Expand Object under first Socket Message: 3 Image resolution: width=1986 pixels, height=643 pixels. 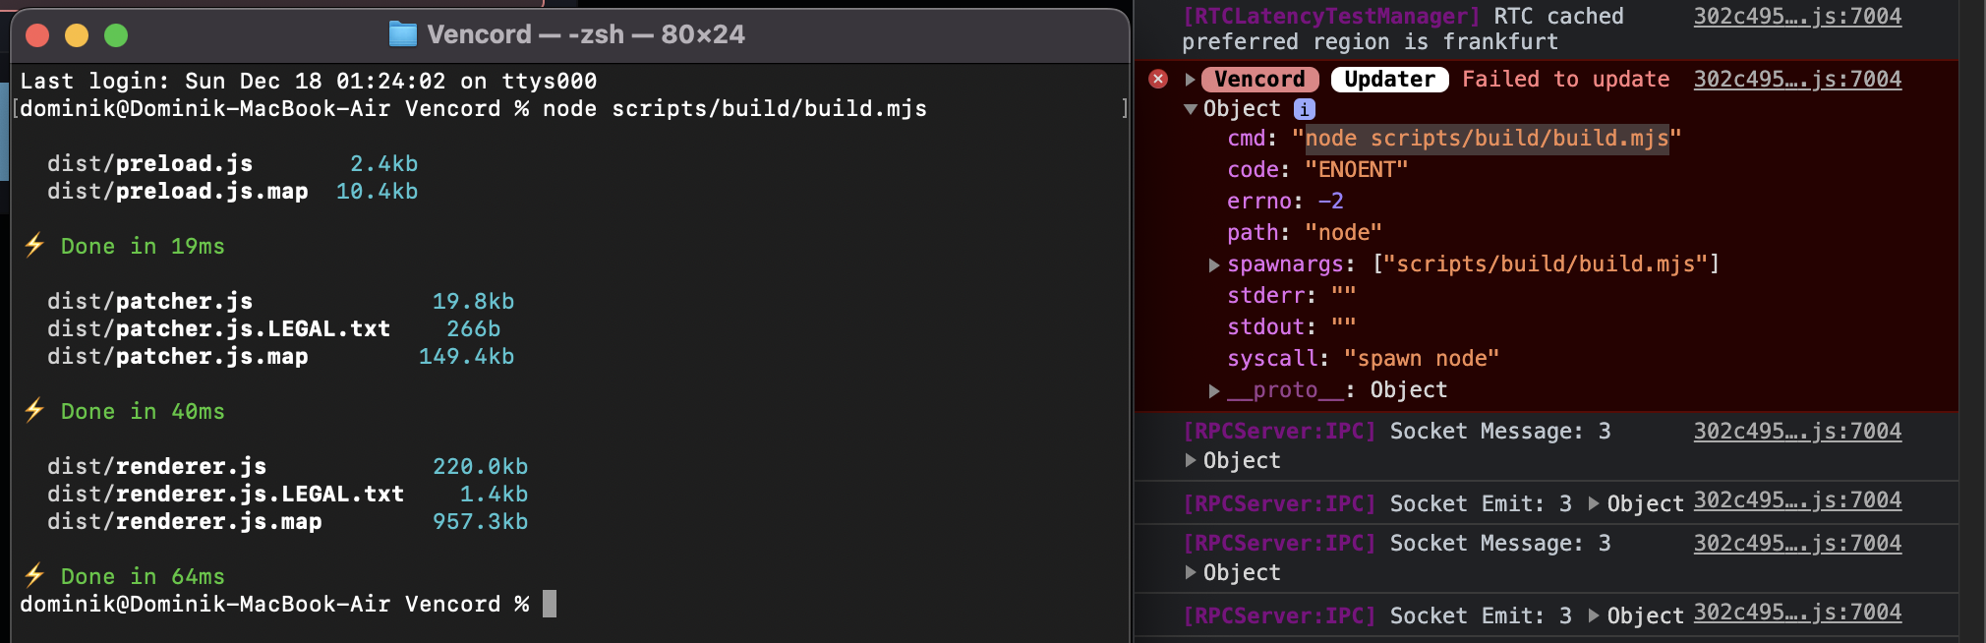coord(1191,460)
